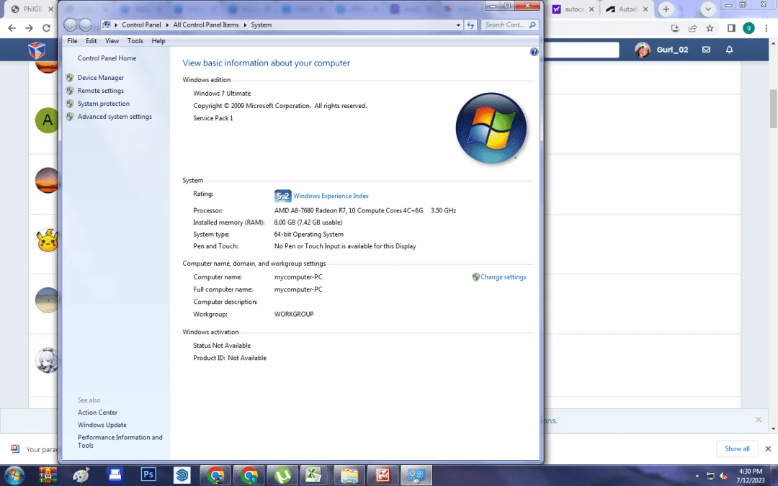Open Device Manager from the left pane
The width and height of the screenshot is (778, 486).
tap(101, 78)
